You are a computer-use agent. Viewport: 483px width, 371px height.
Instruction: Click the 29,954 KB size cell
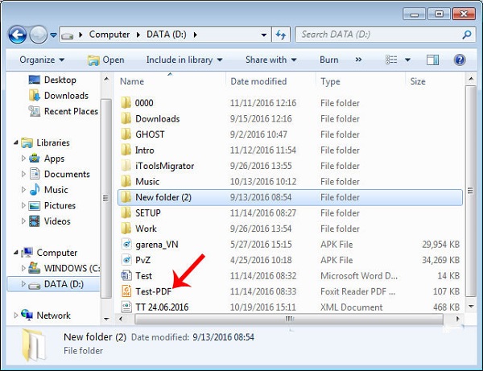click(441, 245)
